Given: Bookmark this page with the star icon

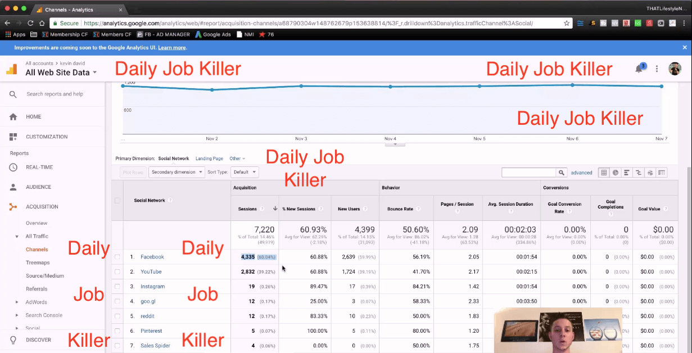Looking at the screenshot, I should 567,23.
